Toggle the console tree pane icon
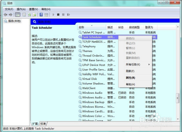This screenshot has height=132, width=182. click(x=17, y=15)
